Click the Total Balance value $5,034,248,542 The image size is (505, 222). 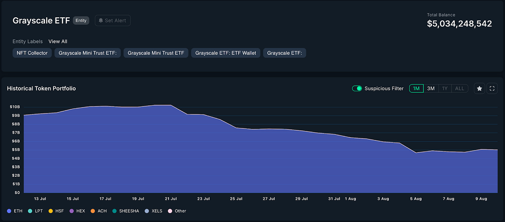coord(459,24)
